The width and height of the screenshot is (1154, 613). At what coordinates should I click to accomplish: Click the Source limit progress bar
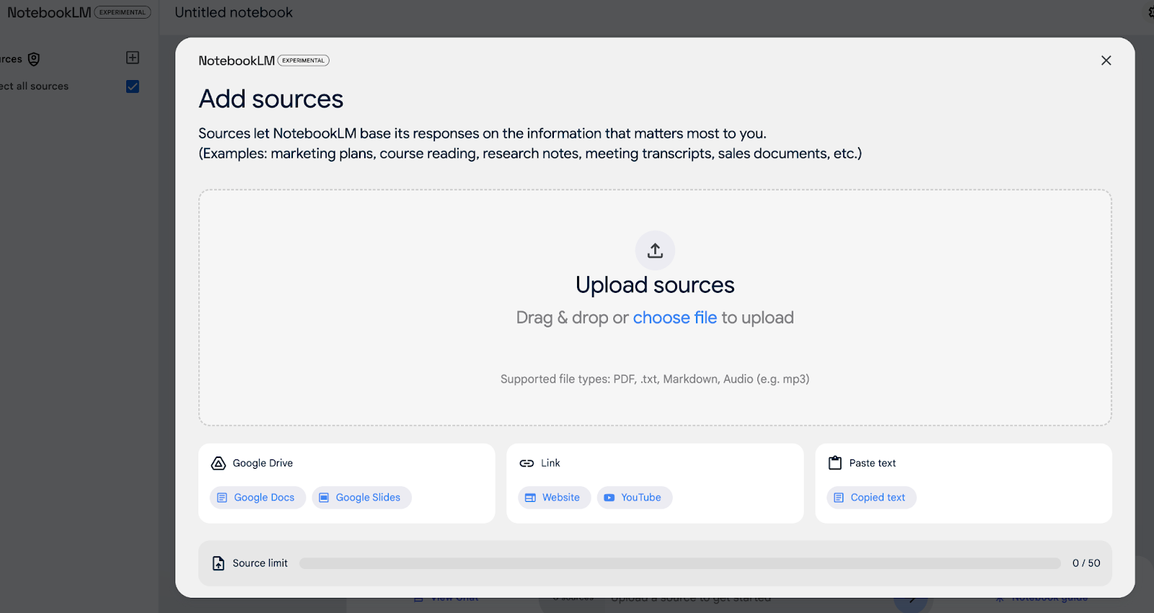tap(680, 563)
